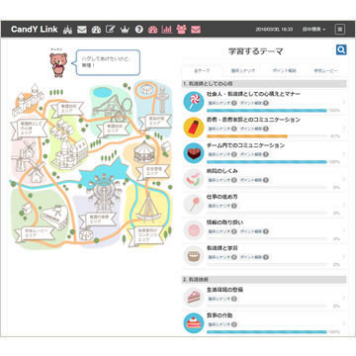Click the pink bar chart icon
This screenshot has width=356, height=356.
coord(167,30)
